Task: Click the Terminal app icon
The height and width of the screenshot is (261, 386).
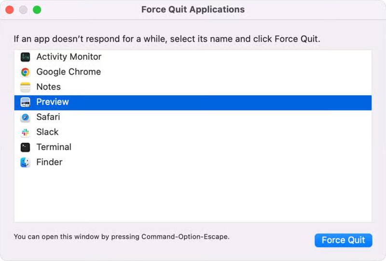Action: 26,147
